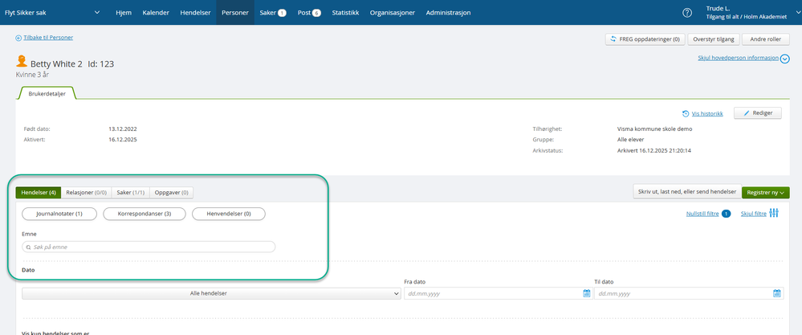Click Visma kommune skole demo text

654,129
